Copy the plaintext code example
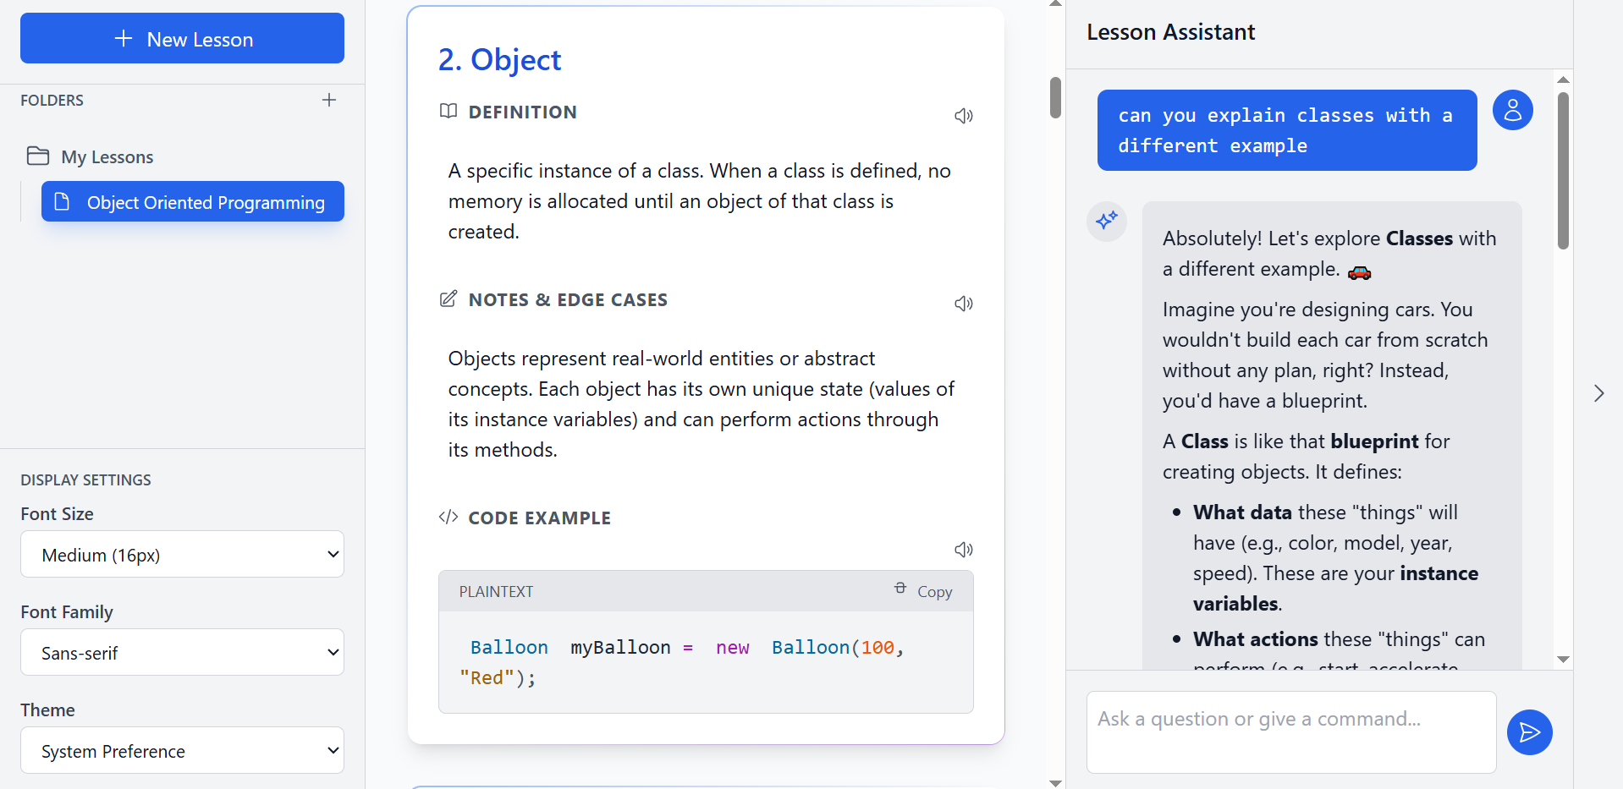Viewport: 1623px width, 789px height. tap(924, 591)
